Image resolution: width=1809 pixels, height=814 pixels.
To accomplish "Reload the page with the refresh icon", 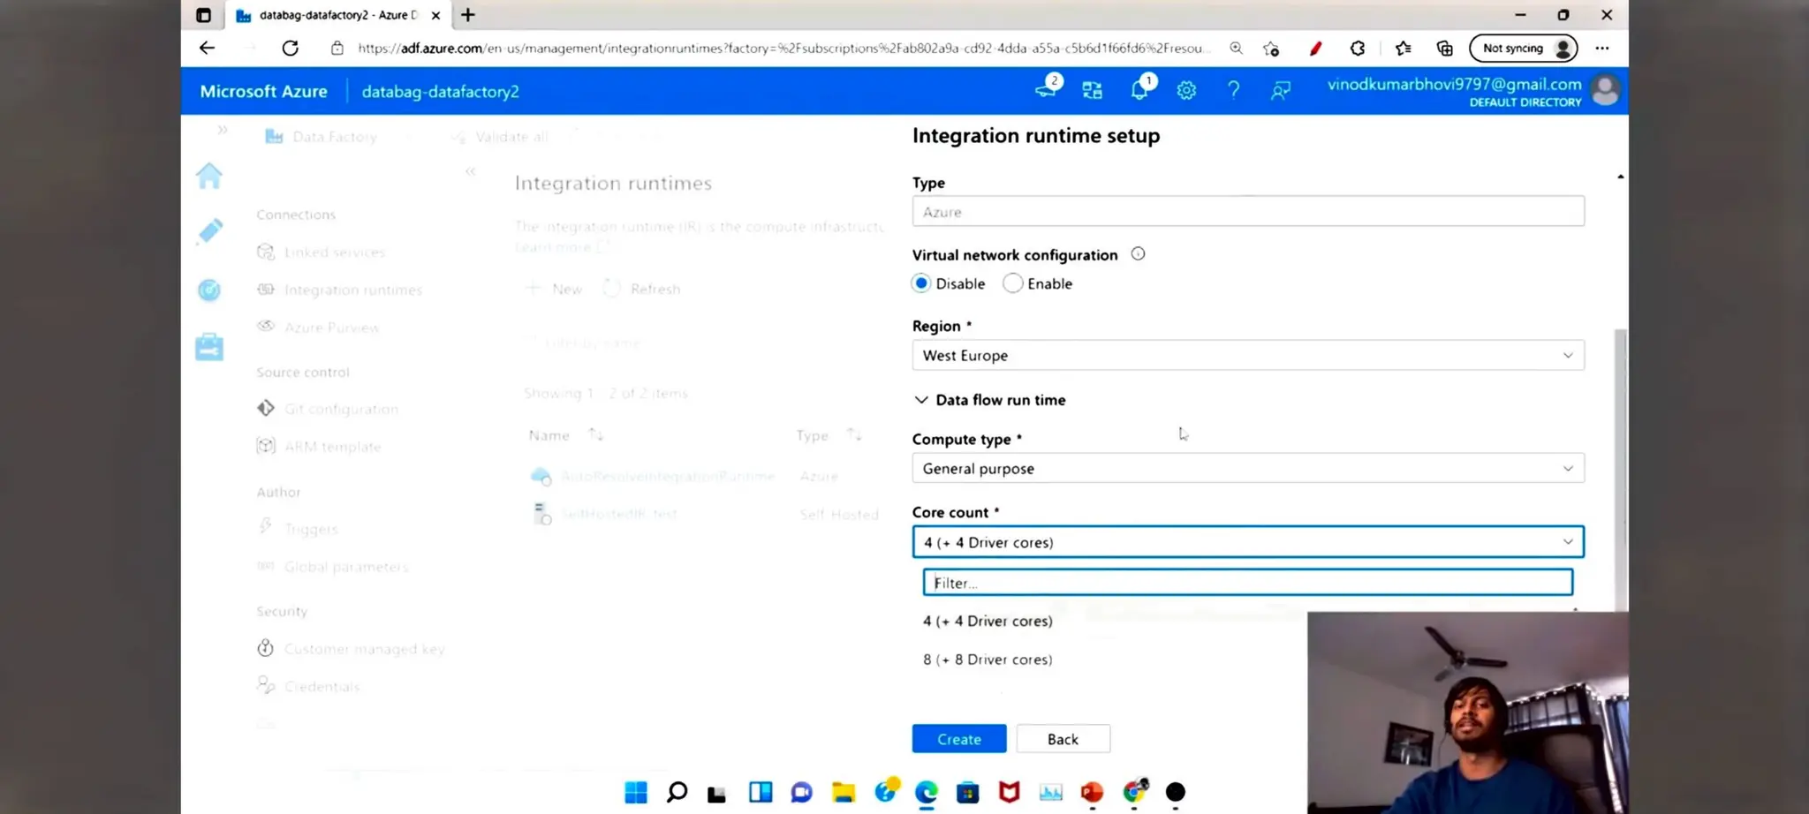I will click(x=290, y=48).
